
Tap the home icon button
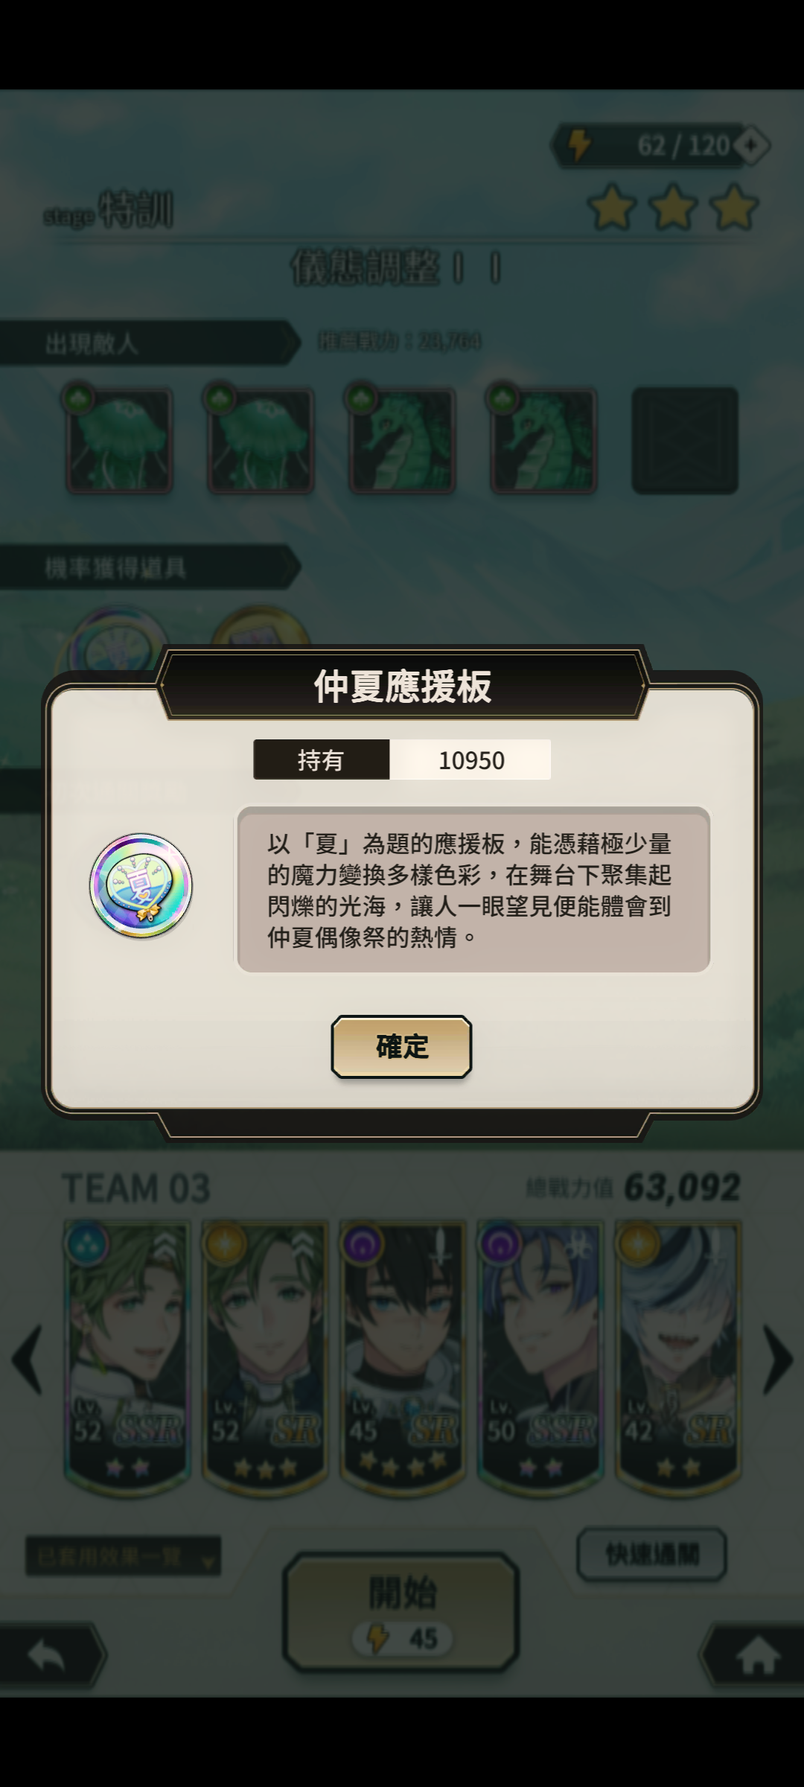(757, 1657)
